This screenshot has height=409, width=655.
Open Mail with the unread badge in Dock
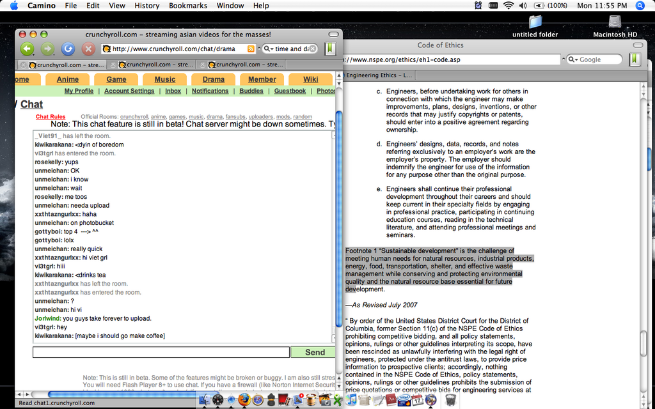coord(298,399)
